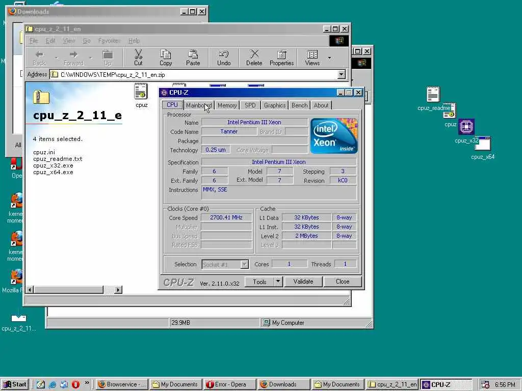
Task: Open the Go menu
Action: (x=87, y=41)
